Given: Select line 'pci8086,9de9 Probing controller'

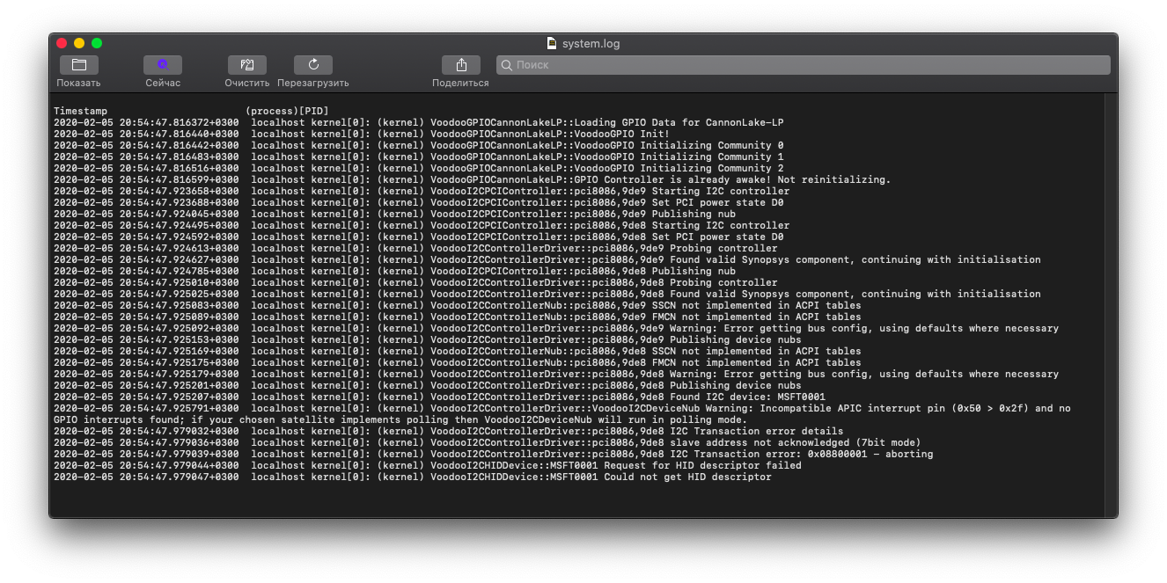Looking at the screenshot, I should [415, 248].
